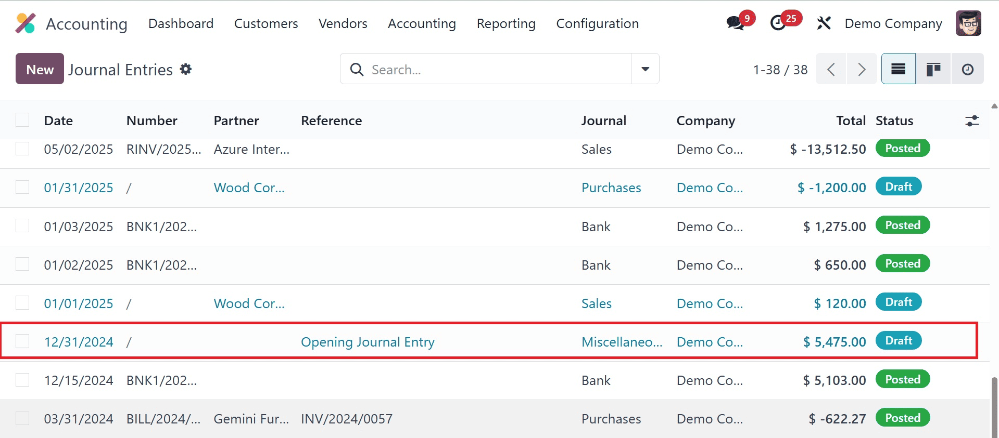Open optional columns adjustment icon
999x438 pixels.
[972, 121]
